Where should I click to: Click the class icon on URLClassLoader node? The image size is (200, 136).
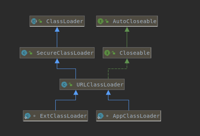pos(64,85)
